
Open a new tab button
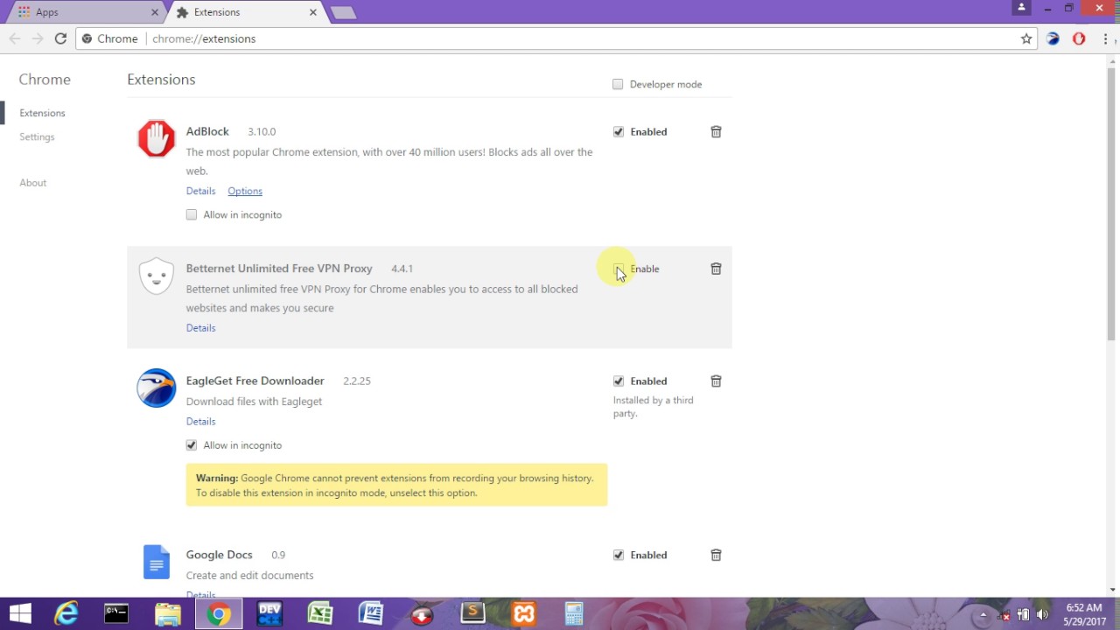click(x=344, y=12)
